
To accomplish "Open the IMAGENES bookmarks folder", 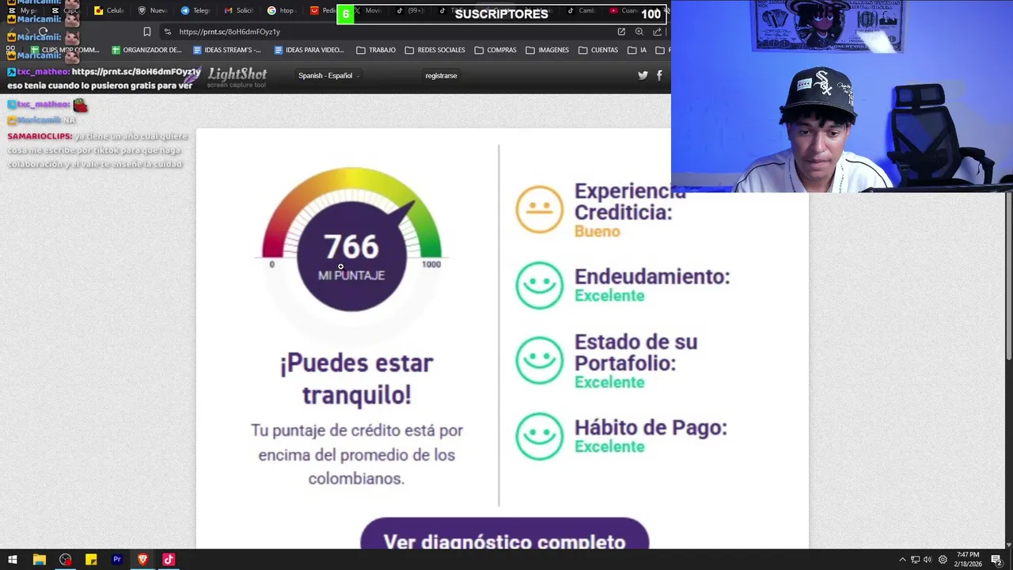I will point(547,50).
